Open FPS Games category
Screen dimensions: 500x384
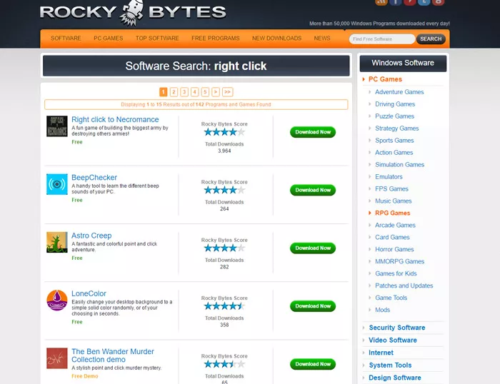pyautogui.click(x=391, y=188)
